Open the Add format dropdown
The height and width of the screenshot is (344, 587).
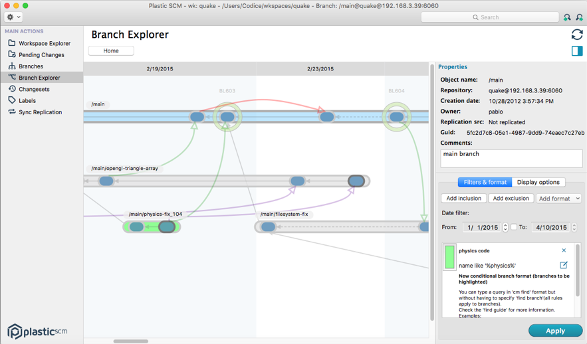click(559, 199)
